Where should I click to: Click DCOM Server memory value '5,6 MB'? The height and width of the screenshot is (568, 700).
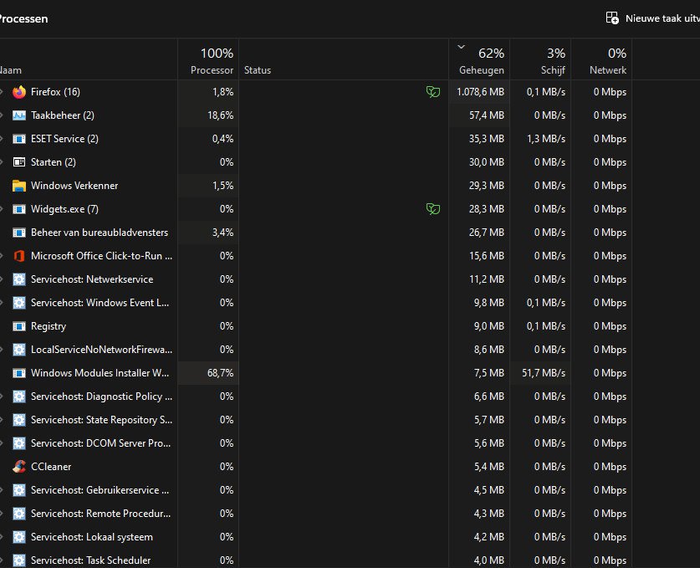coord(489,443)
